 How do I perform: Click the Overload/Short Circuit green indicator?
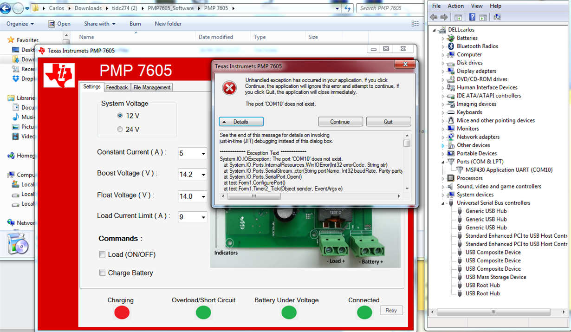pyautogui.click(x=203, y=312)
